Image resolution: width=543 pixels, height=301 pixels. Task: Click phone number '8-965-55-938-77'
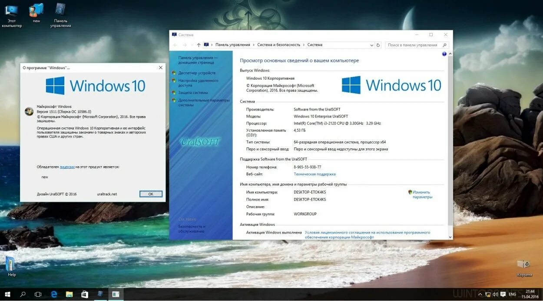(x=308, y=167)
